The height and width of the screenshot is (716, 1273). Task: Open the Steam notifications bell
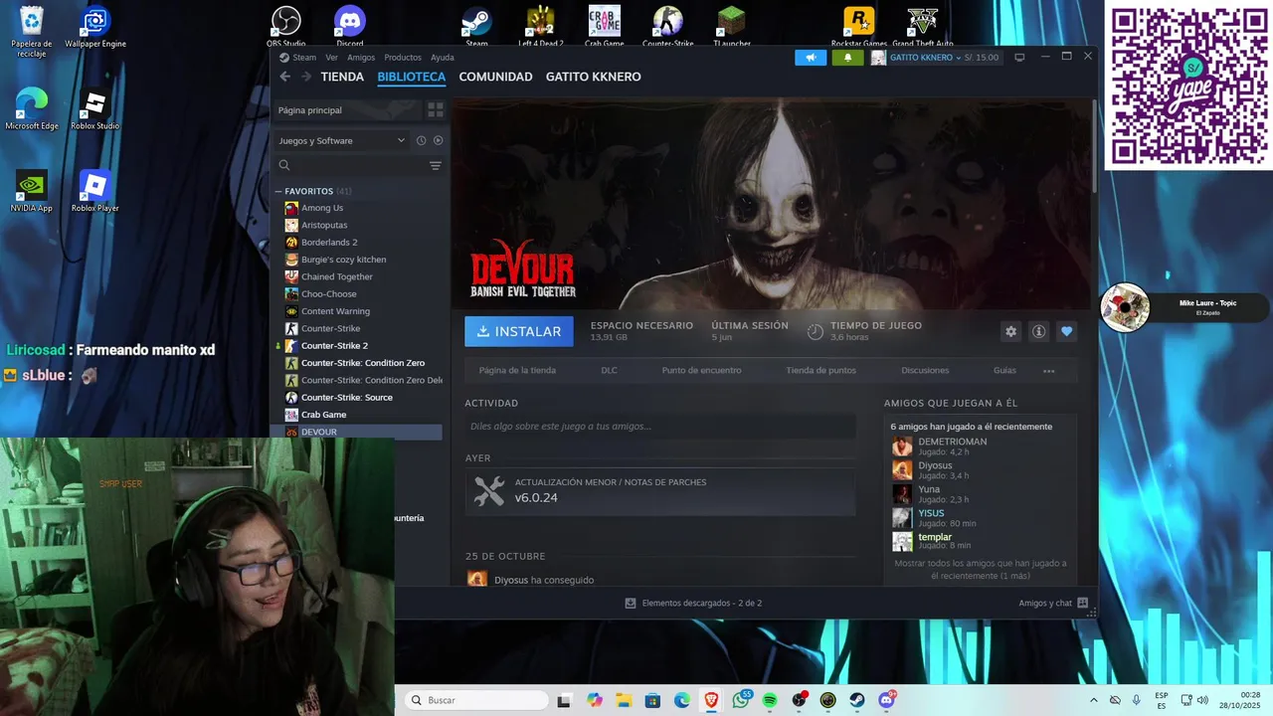click(847, 58)
